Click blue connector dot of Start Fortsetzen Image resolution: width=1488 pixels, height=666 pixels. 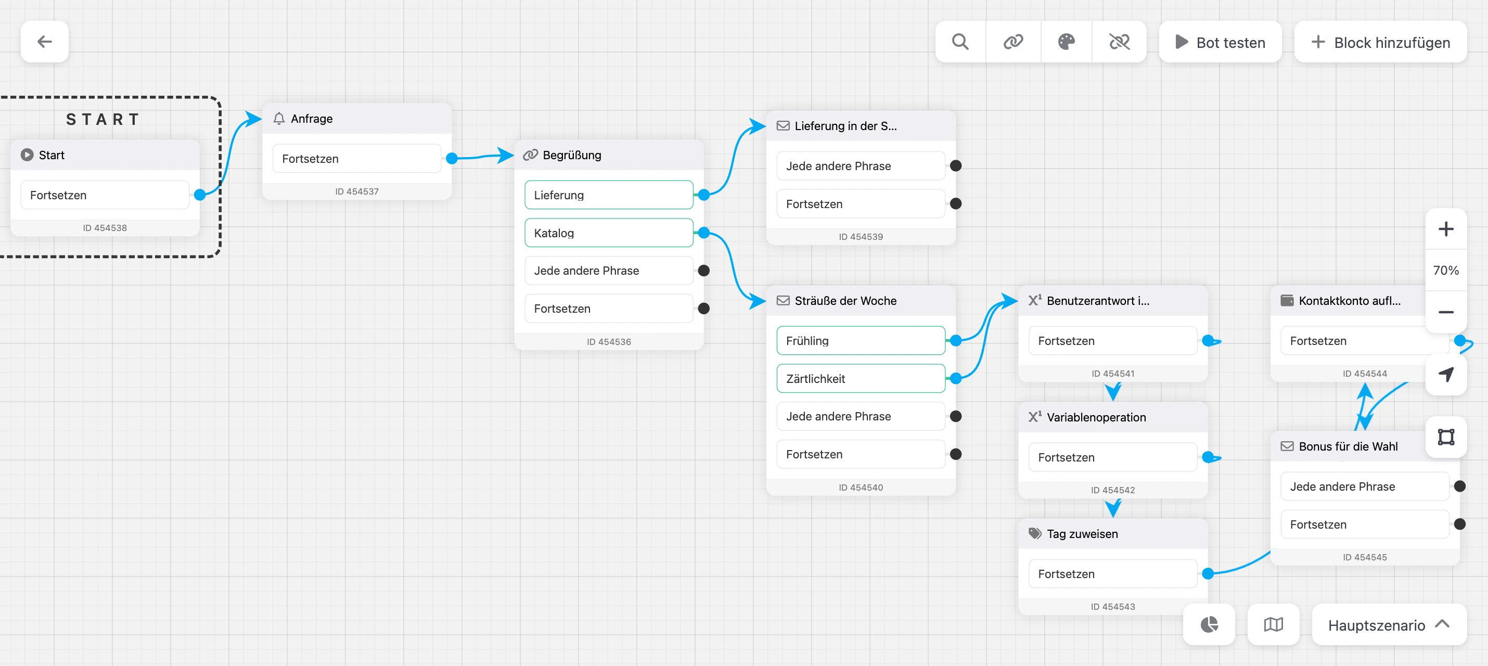pyautogui.click(x=200, y=195)
